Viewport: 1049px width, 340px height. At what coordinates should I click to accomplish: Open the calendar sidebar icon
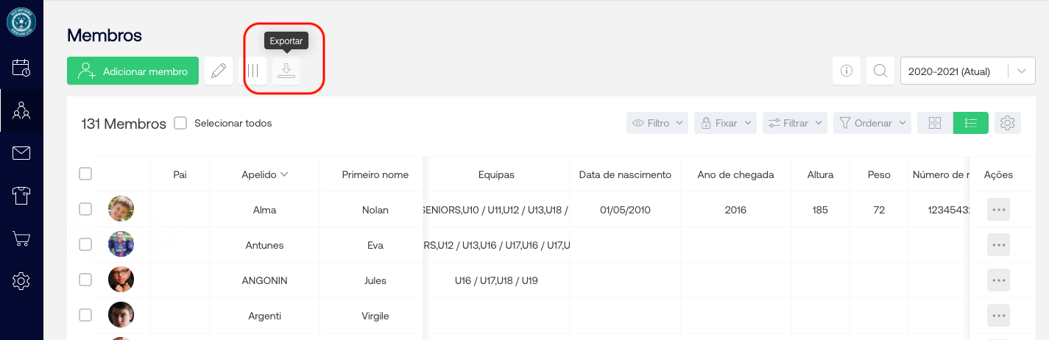[21, 68]
